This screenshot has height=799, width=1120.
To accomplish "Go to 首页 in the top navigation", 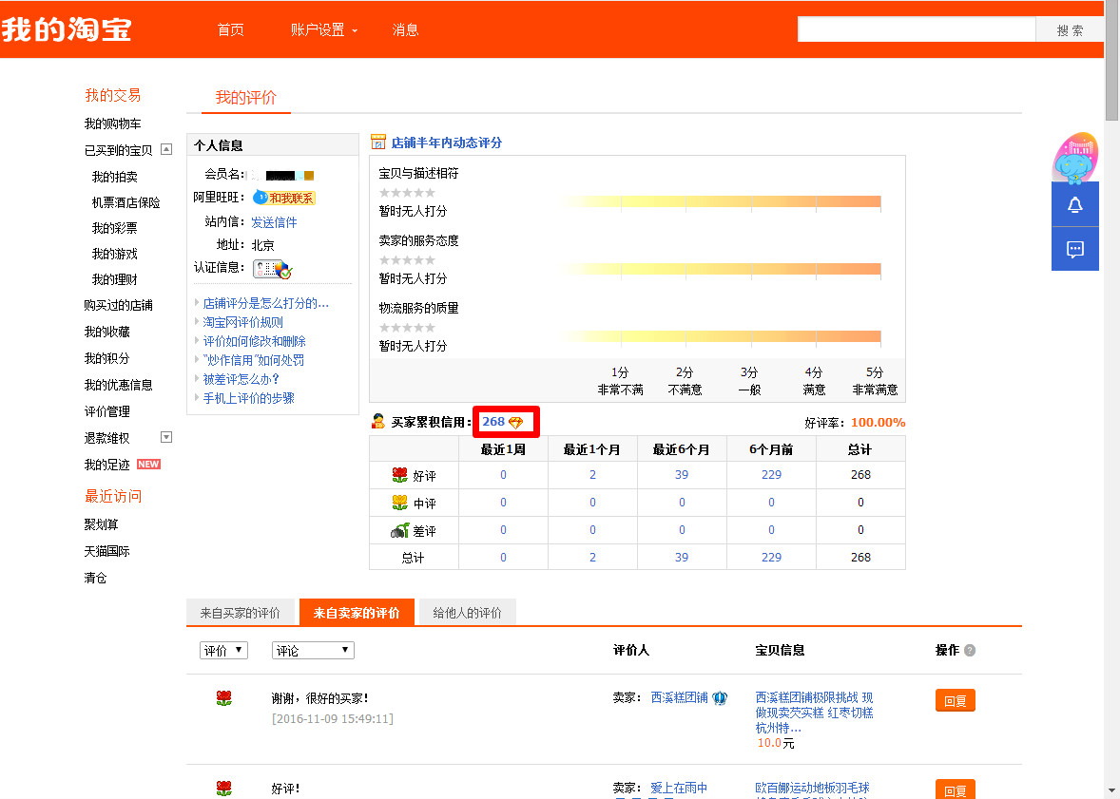I will (231, 30).
